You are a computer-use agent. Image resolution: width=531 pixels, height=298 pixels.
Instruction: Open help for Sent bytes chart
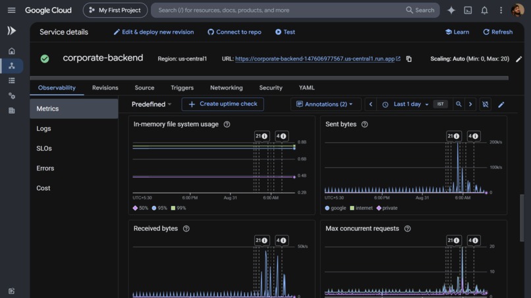coord(364,124)
